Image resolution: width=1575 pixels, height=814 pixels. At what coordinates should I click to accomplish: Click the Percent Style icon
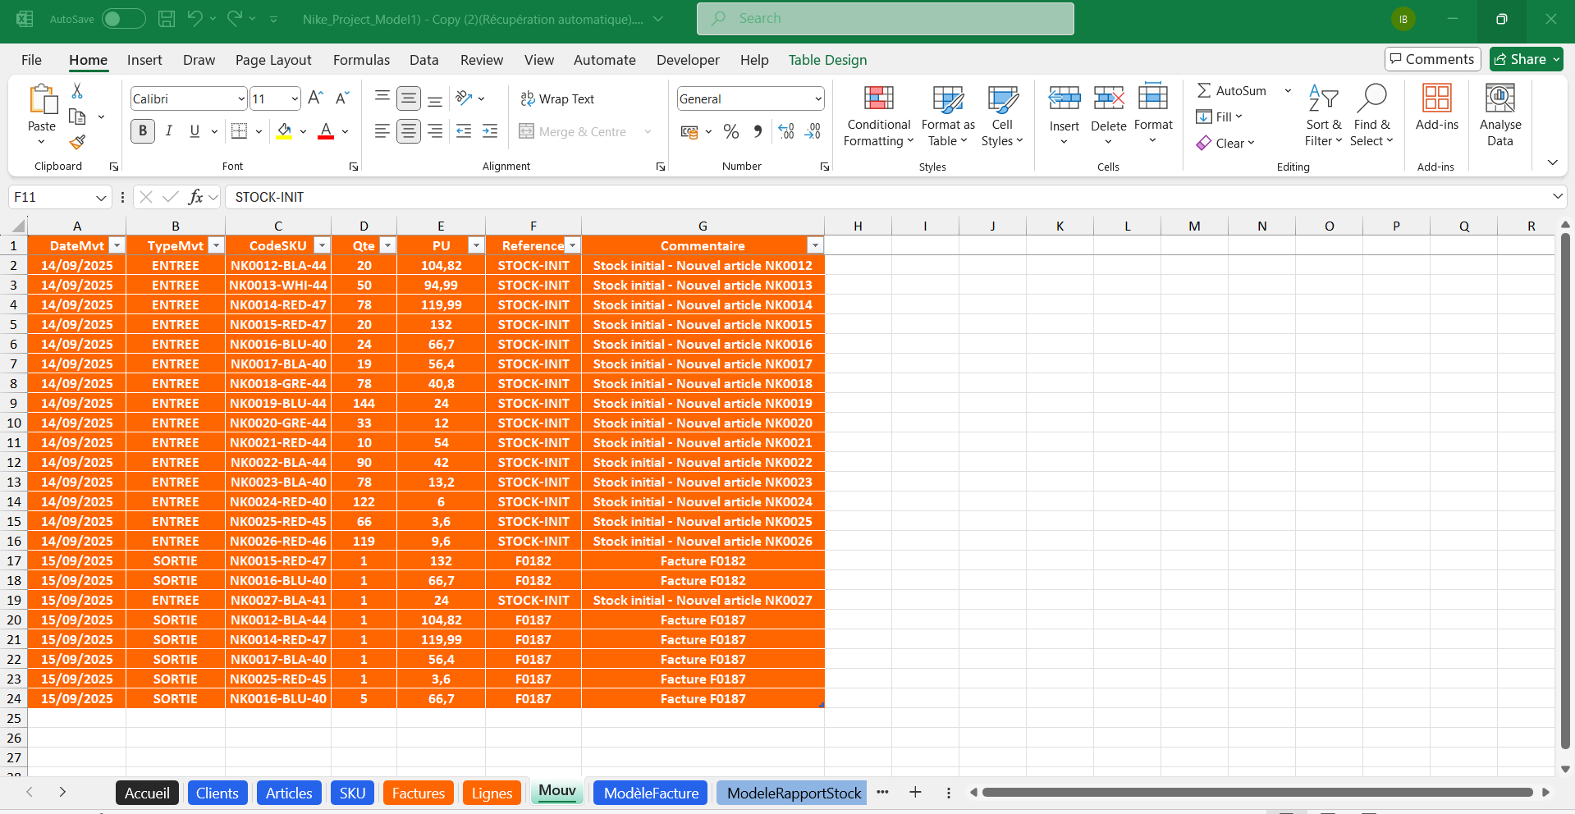point(731,131)
